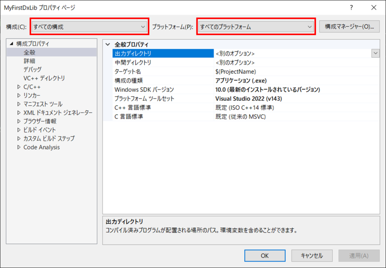Image resolution: width=386 pixels, height=268 pixels.
Task: Open the 構成 configuration dropdown
Action: pos(89,27)
